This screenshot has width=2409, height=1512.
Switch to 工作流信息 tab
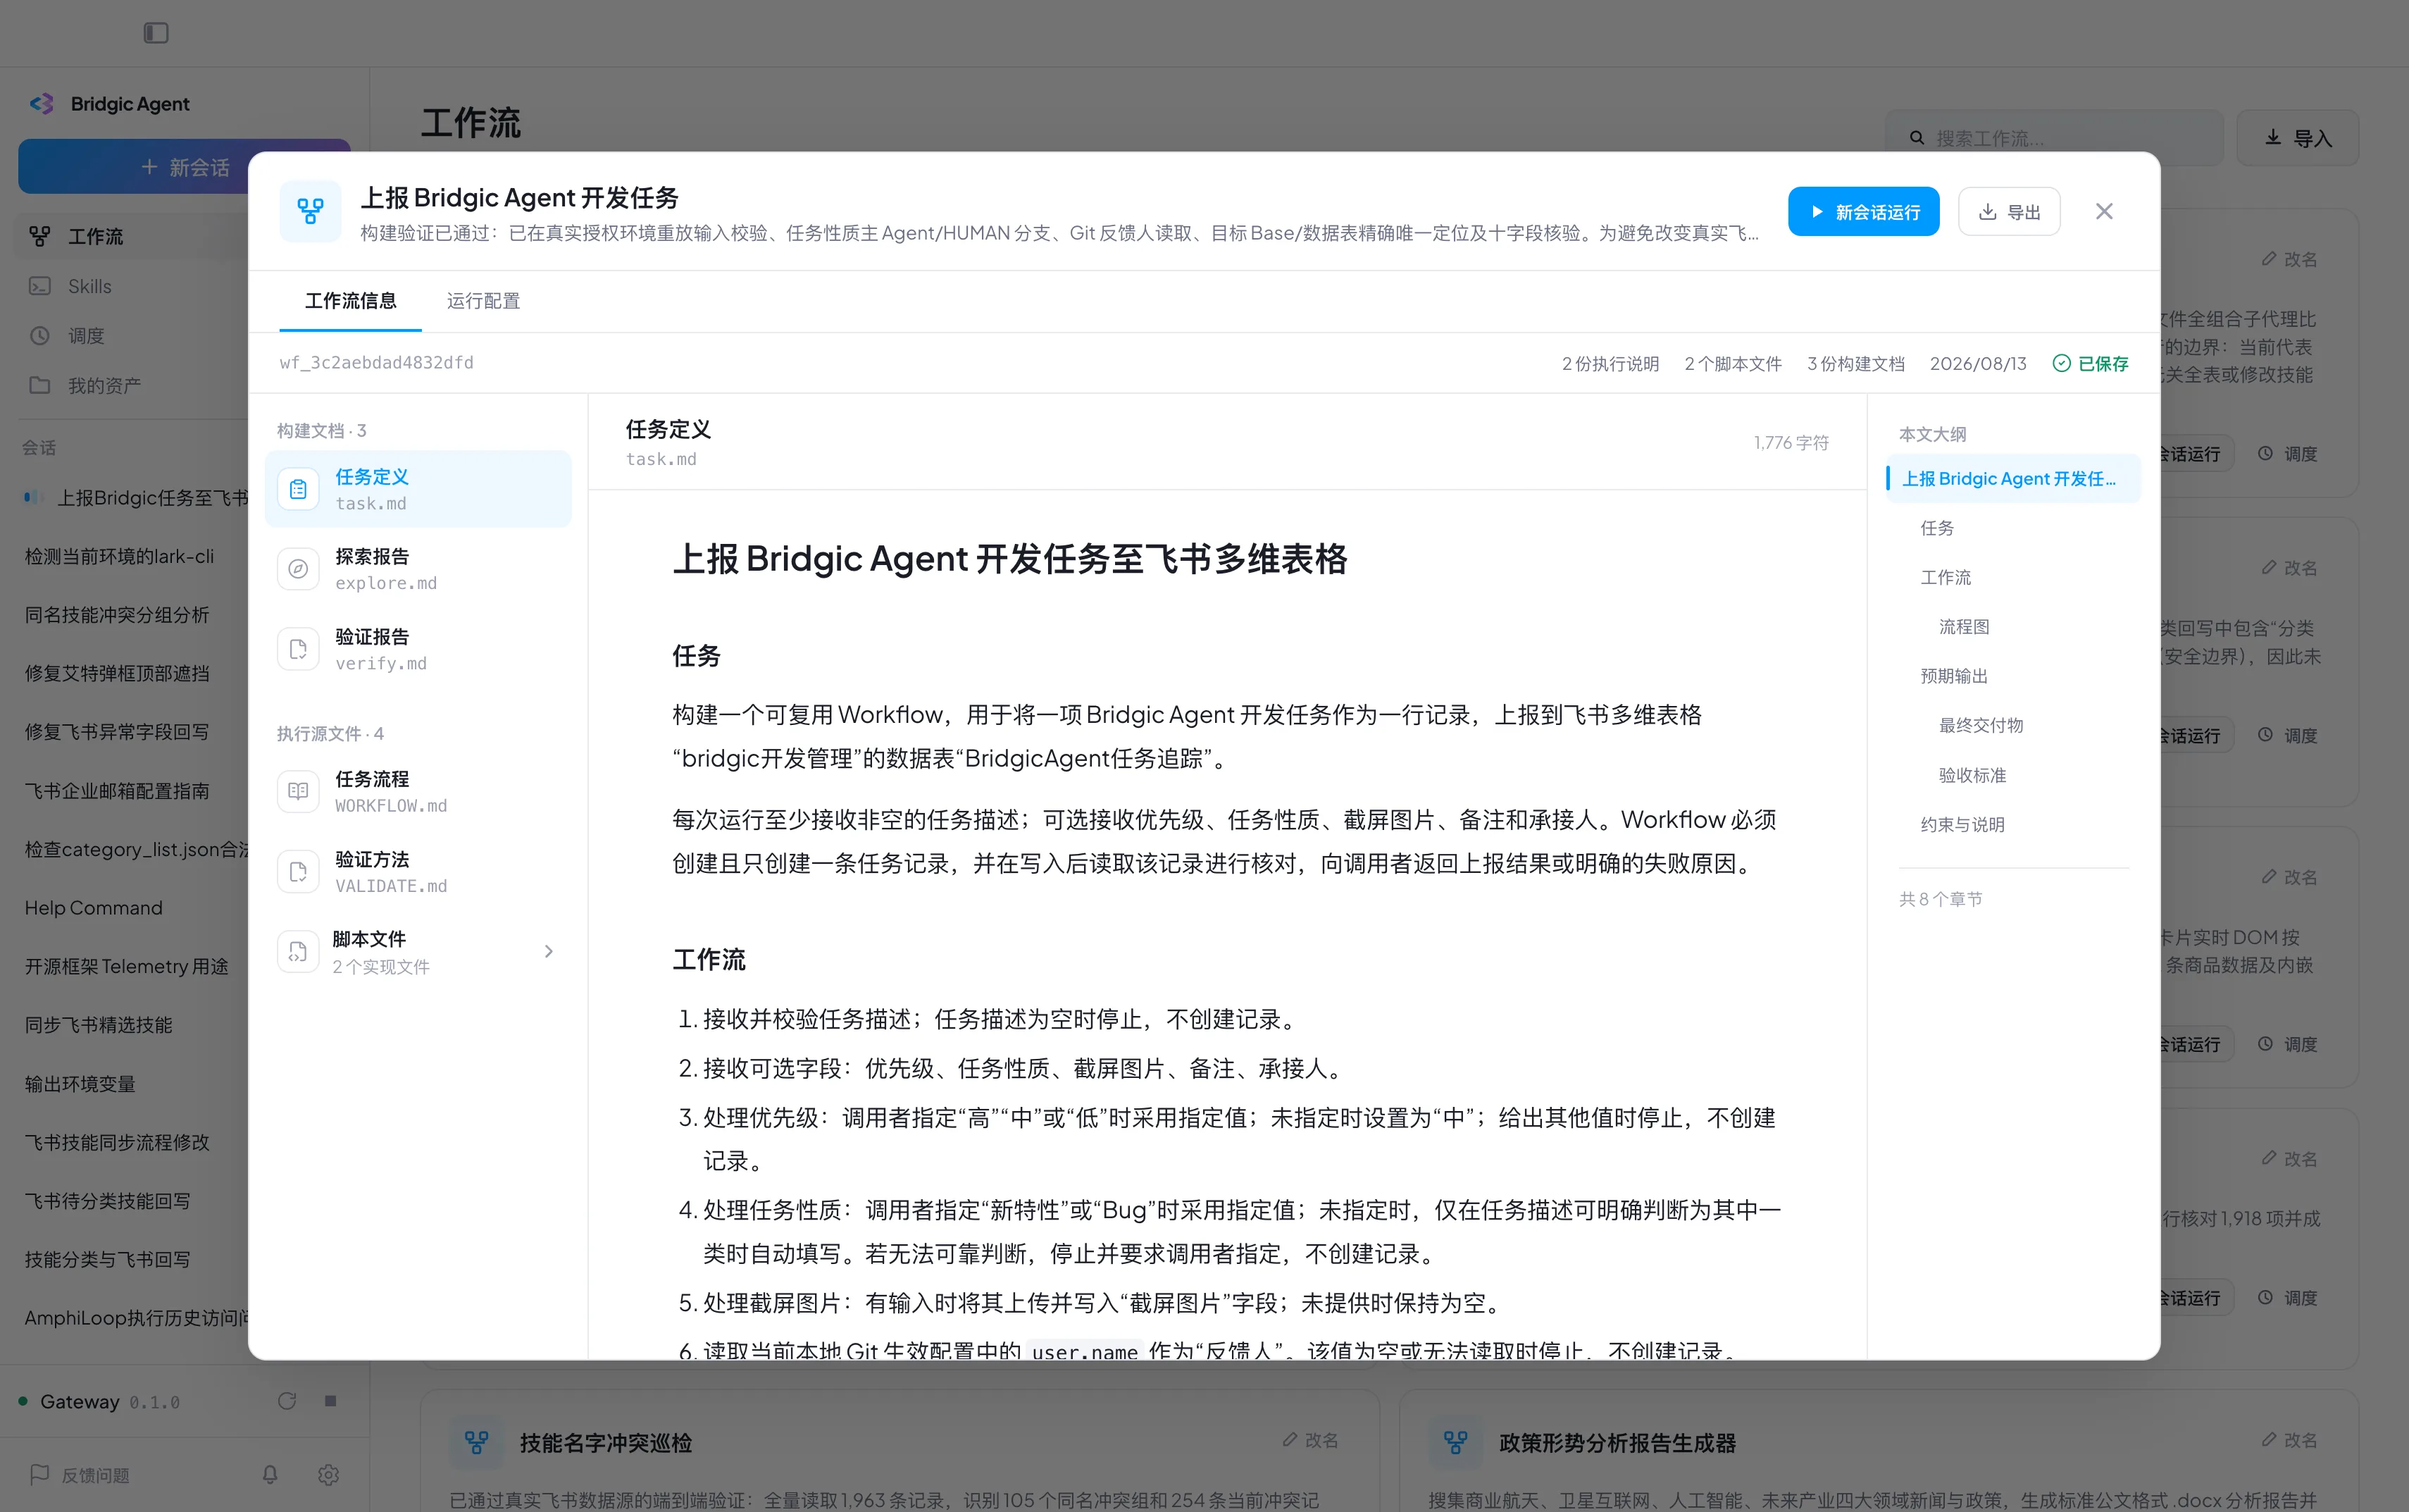pyautogui.click(x=351, y=301)
